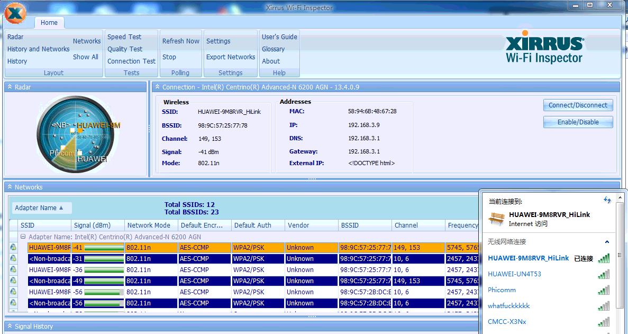Click the Enable/Disable adapter button
Screen dimensions: 628x334
coord(578,122)
